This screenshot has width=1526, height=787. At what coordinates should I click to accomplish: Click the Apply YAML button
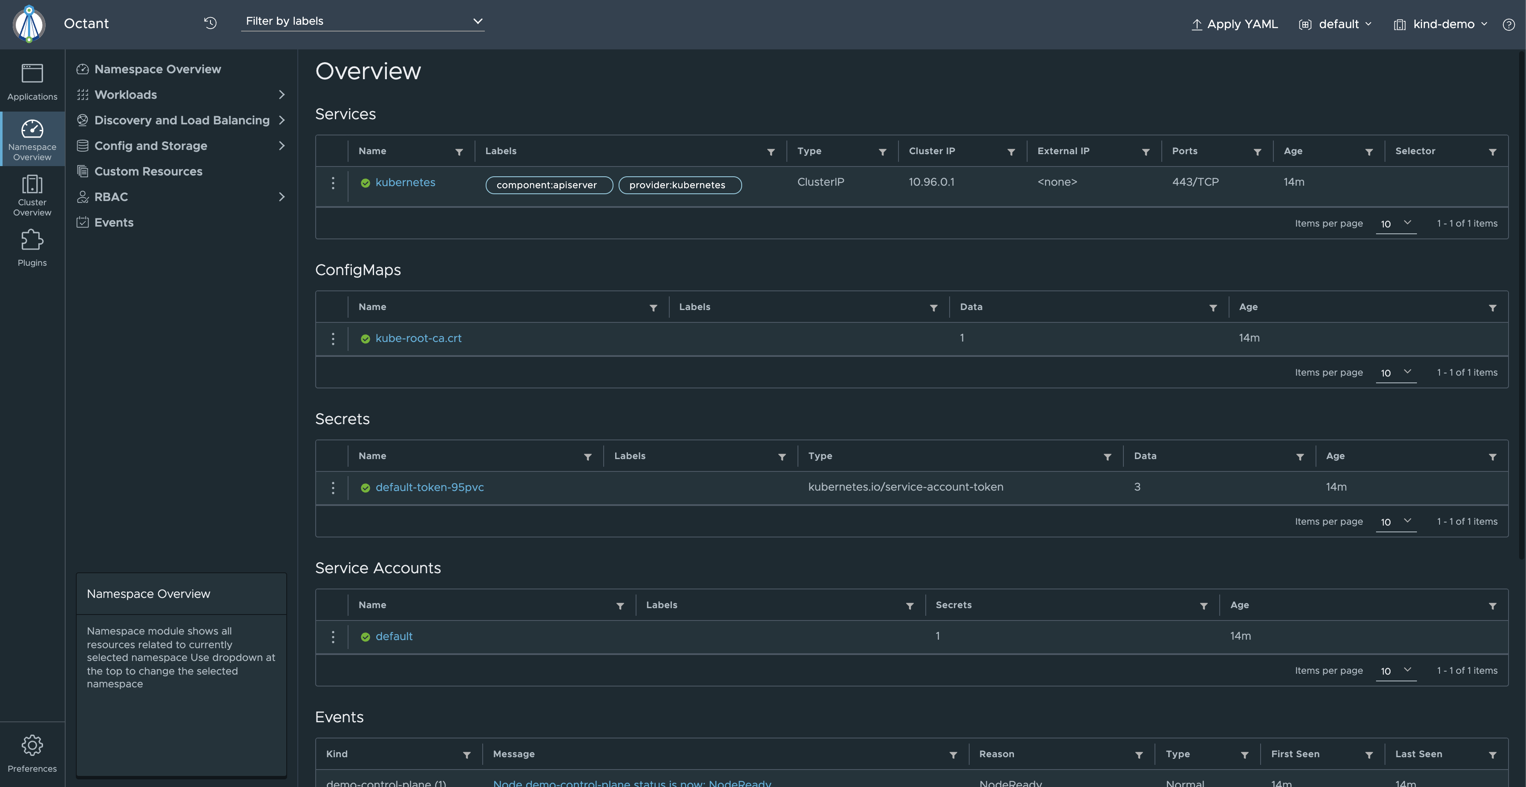1235,24
